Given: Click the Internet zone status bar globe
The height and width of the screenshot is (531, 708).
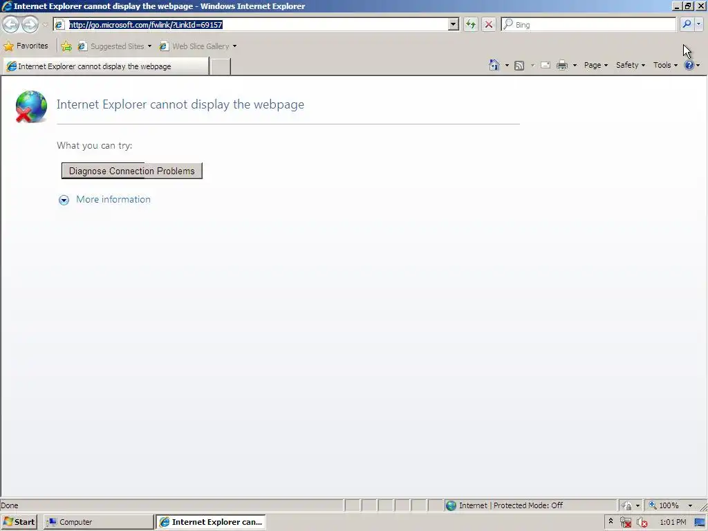Looking at the screenshot, I should pyautogui.click(x=451, y=505).
